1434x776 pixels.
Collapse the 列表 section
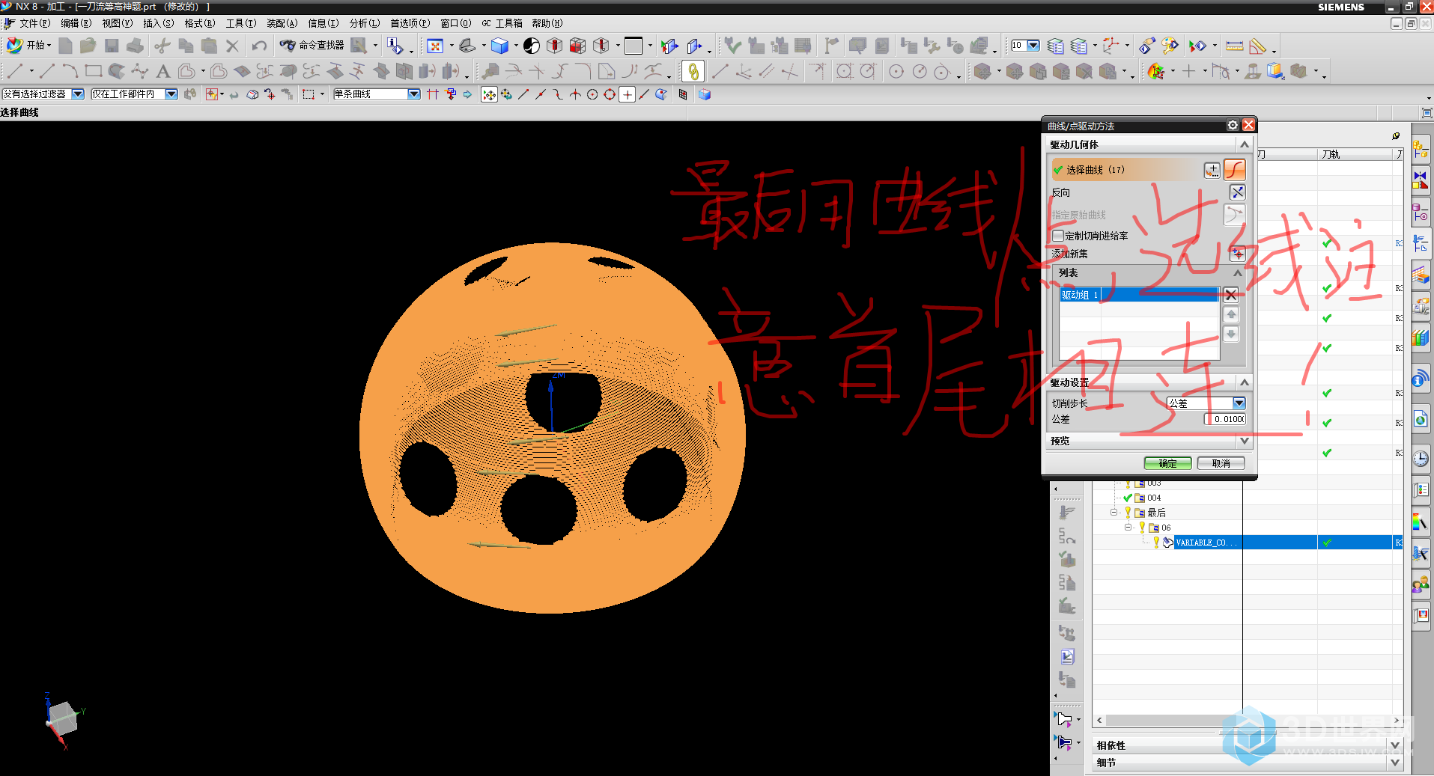point(1238,273)
